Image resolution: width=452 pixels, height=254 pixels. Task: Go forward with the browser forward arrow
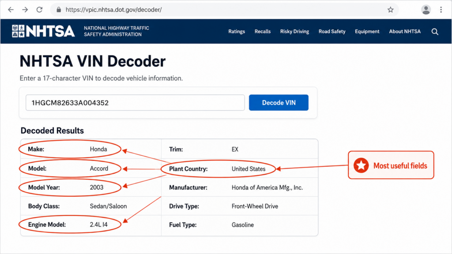[x=25, y=10]
